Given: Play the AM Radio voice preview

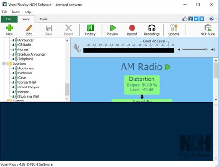Looking at the screenshot, I should click(x=168, y=67).
